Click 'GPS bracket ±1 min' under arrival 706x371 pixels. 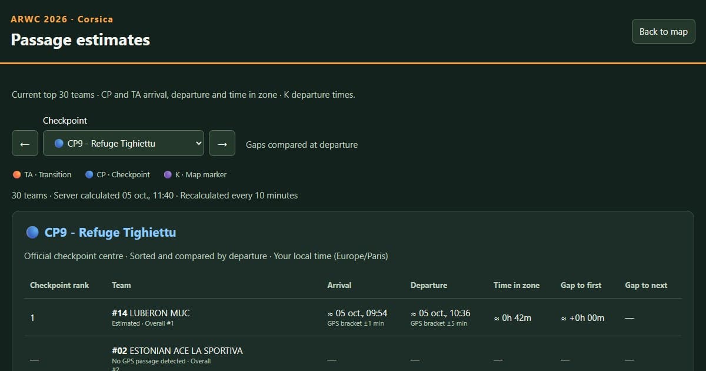point(356,323)
